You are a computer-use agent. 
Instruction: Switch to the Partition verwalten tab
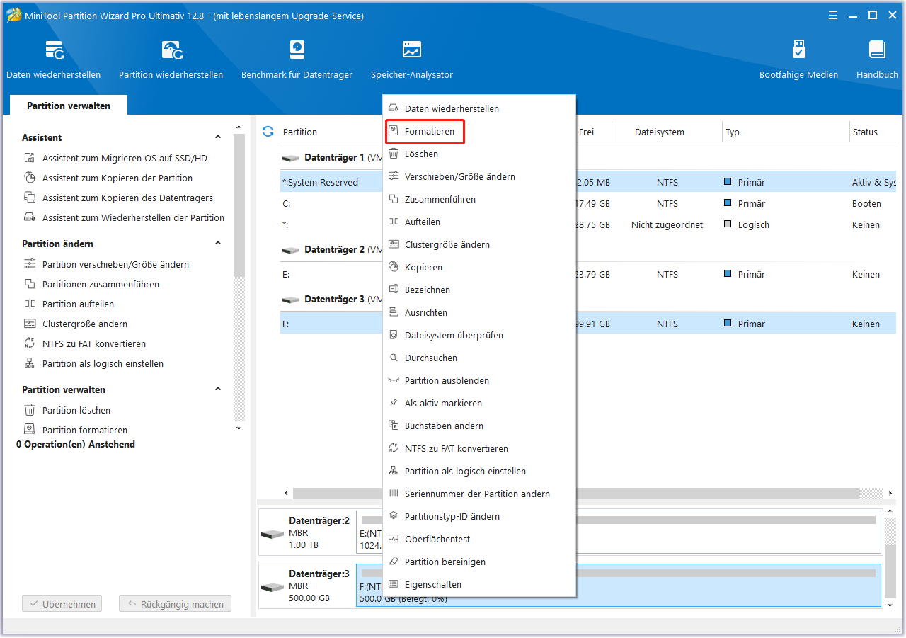click(x=69, y=106)
